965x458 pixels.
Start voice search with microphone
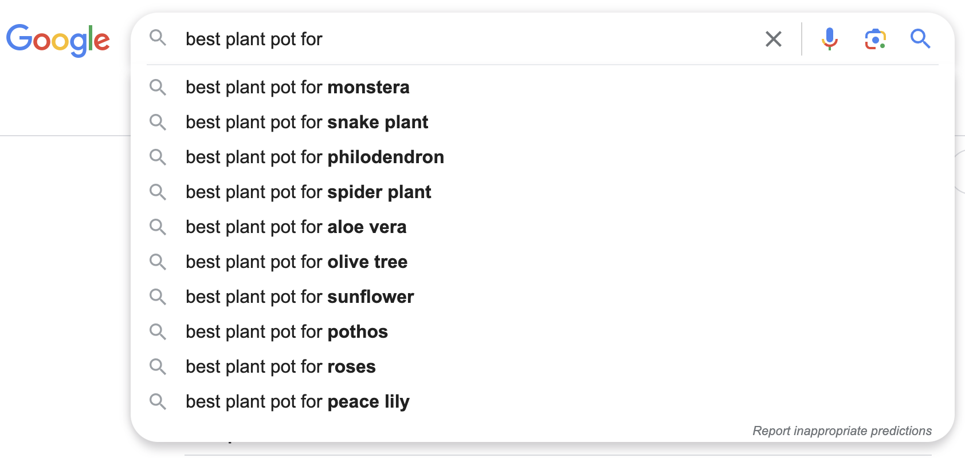click(x=829, y=39)
